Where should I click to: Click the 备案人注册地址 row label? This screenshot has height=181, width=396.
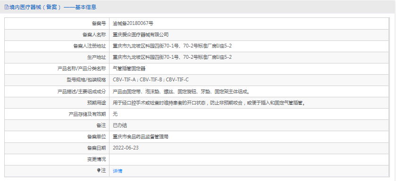tap(90, 46)
